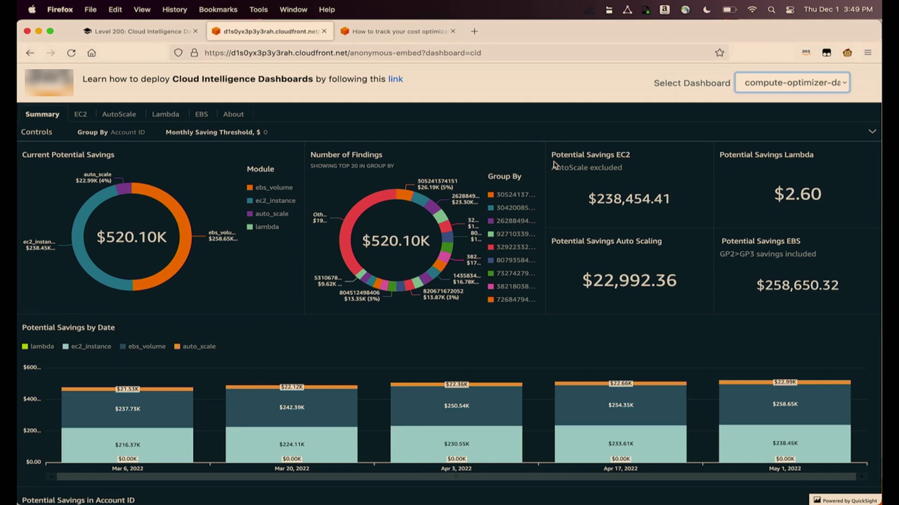This screenshot has height=505, width=899.
Task: Click the ebs_volume orange legend swatch
Action: coord(250,188)
